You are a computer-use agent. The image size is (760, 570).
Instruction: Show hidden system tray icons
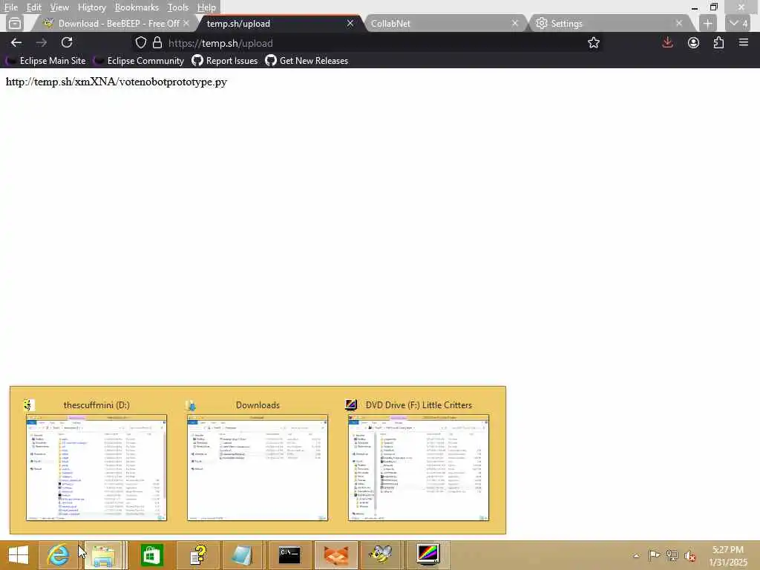pos(636,555)
